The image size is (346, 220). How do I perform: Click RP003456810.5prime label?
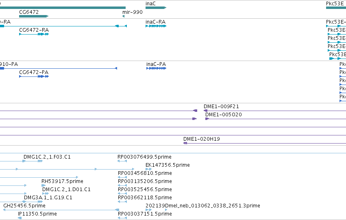point(145,173)
